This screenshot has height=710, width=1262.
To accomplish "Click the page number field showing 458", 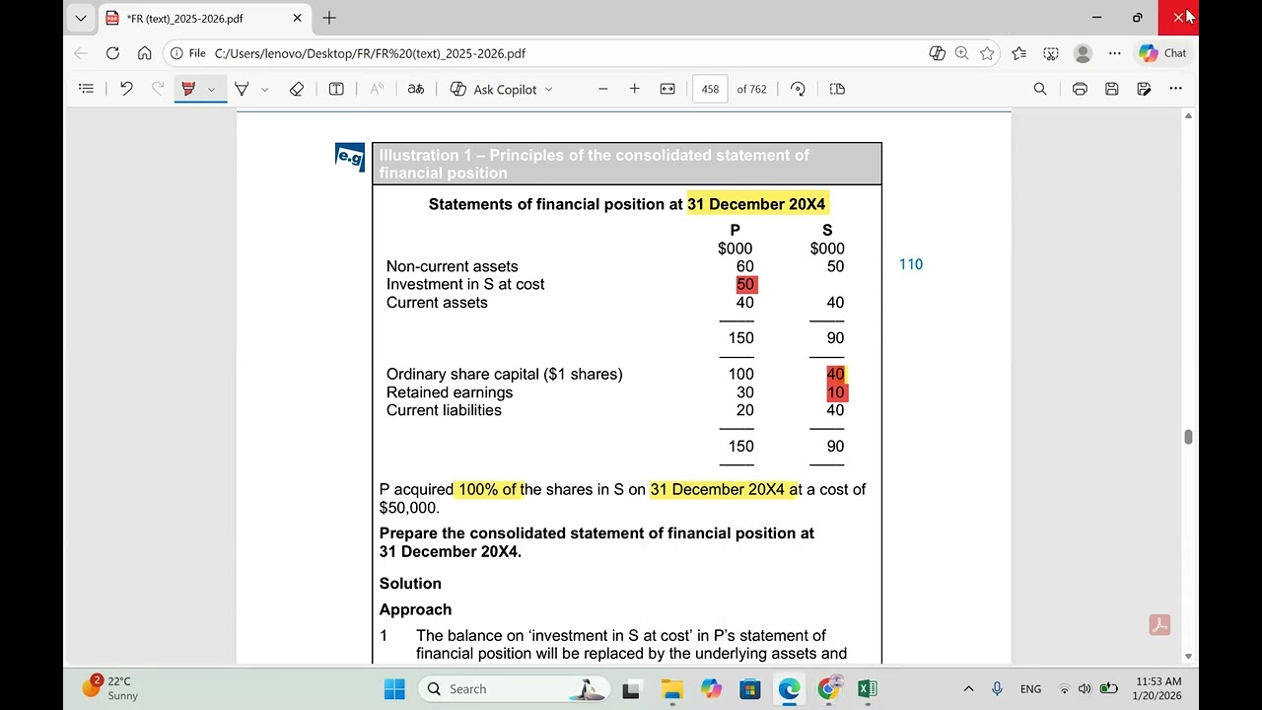I will click(710, 89).
